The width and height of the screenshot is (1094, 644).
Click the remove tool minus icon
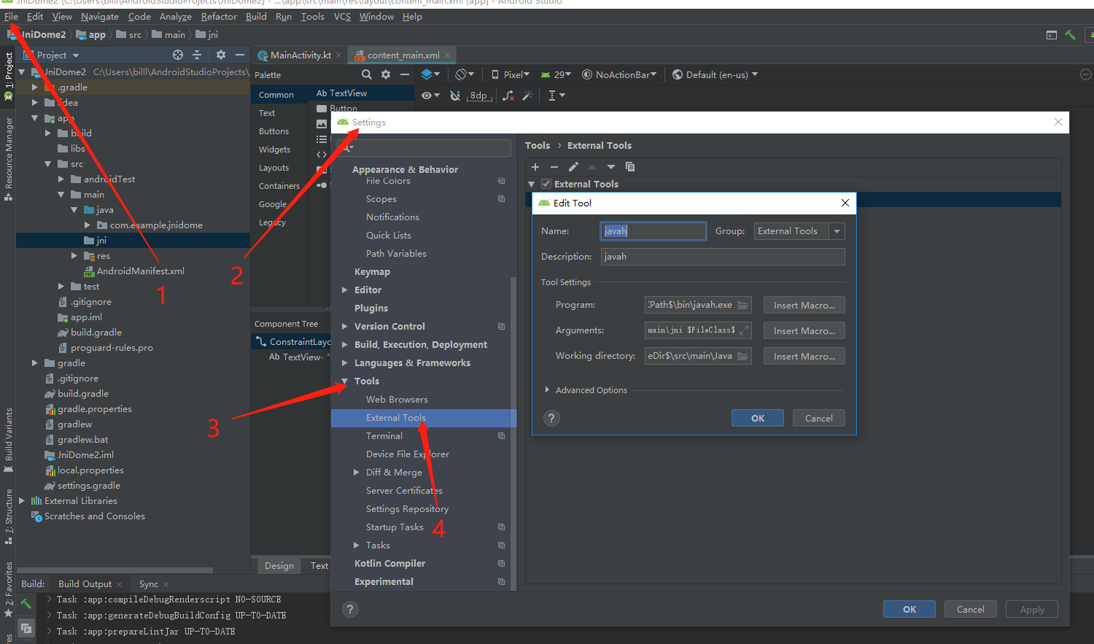(x=554, y=167)
